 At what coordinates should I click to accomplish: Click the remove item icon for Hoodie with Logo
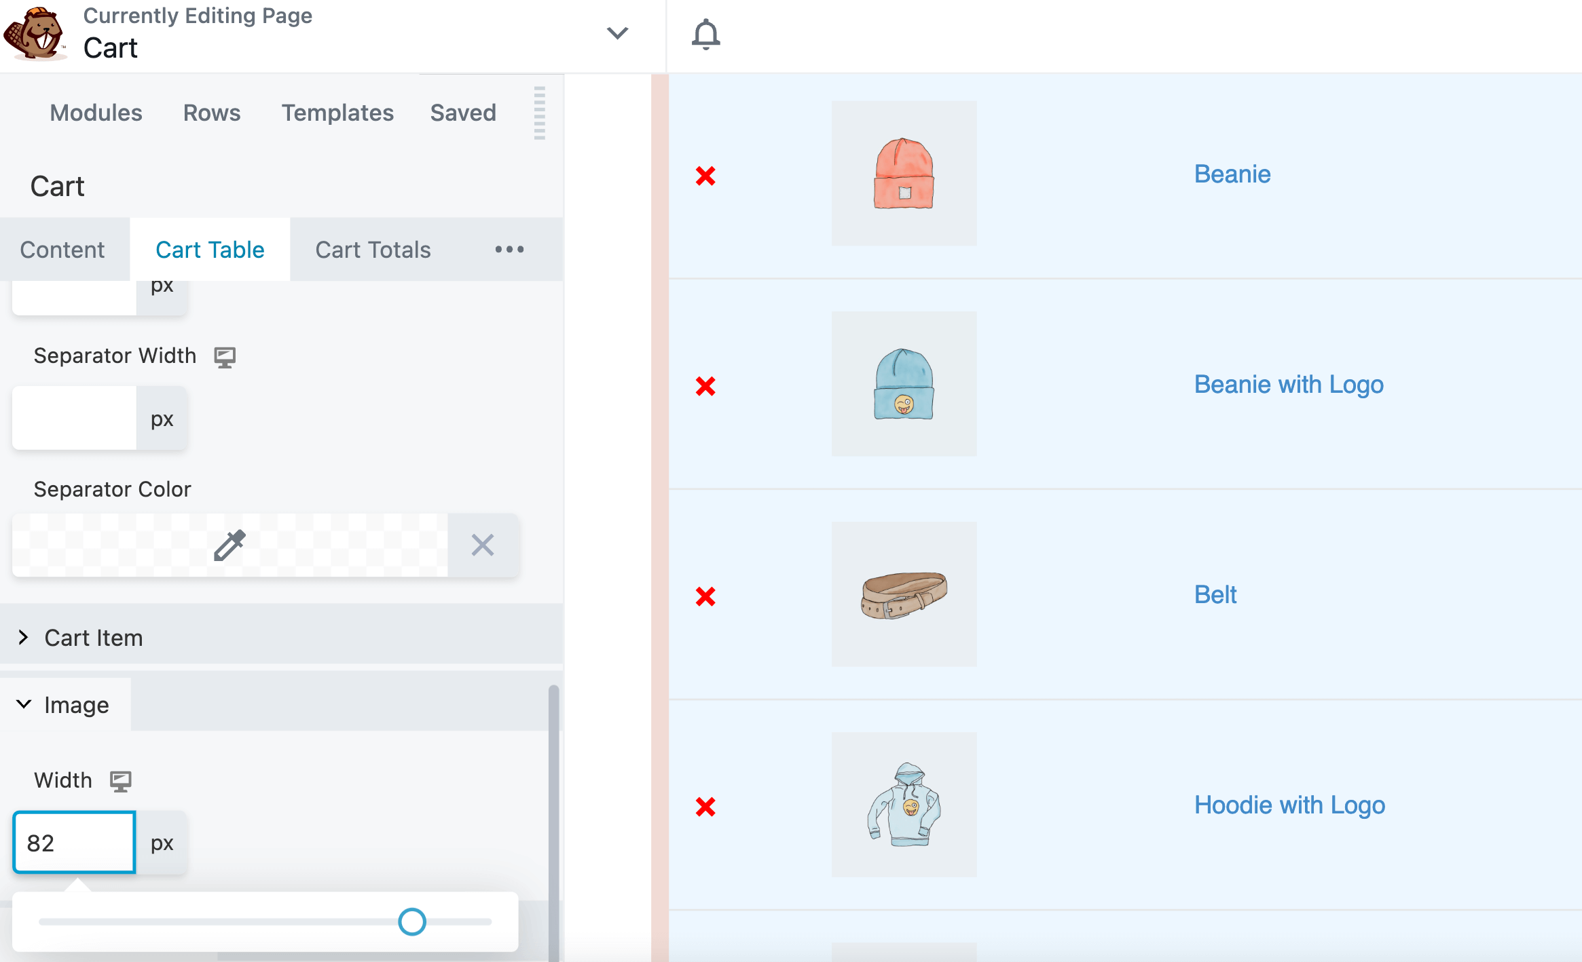[x=706, y=806]
